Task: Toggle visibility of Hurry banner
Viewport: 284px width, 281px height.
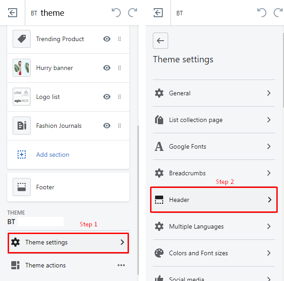Action: (107, 68)
